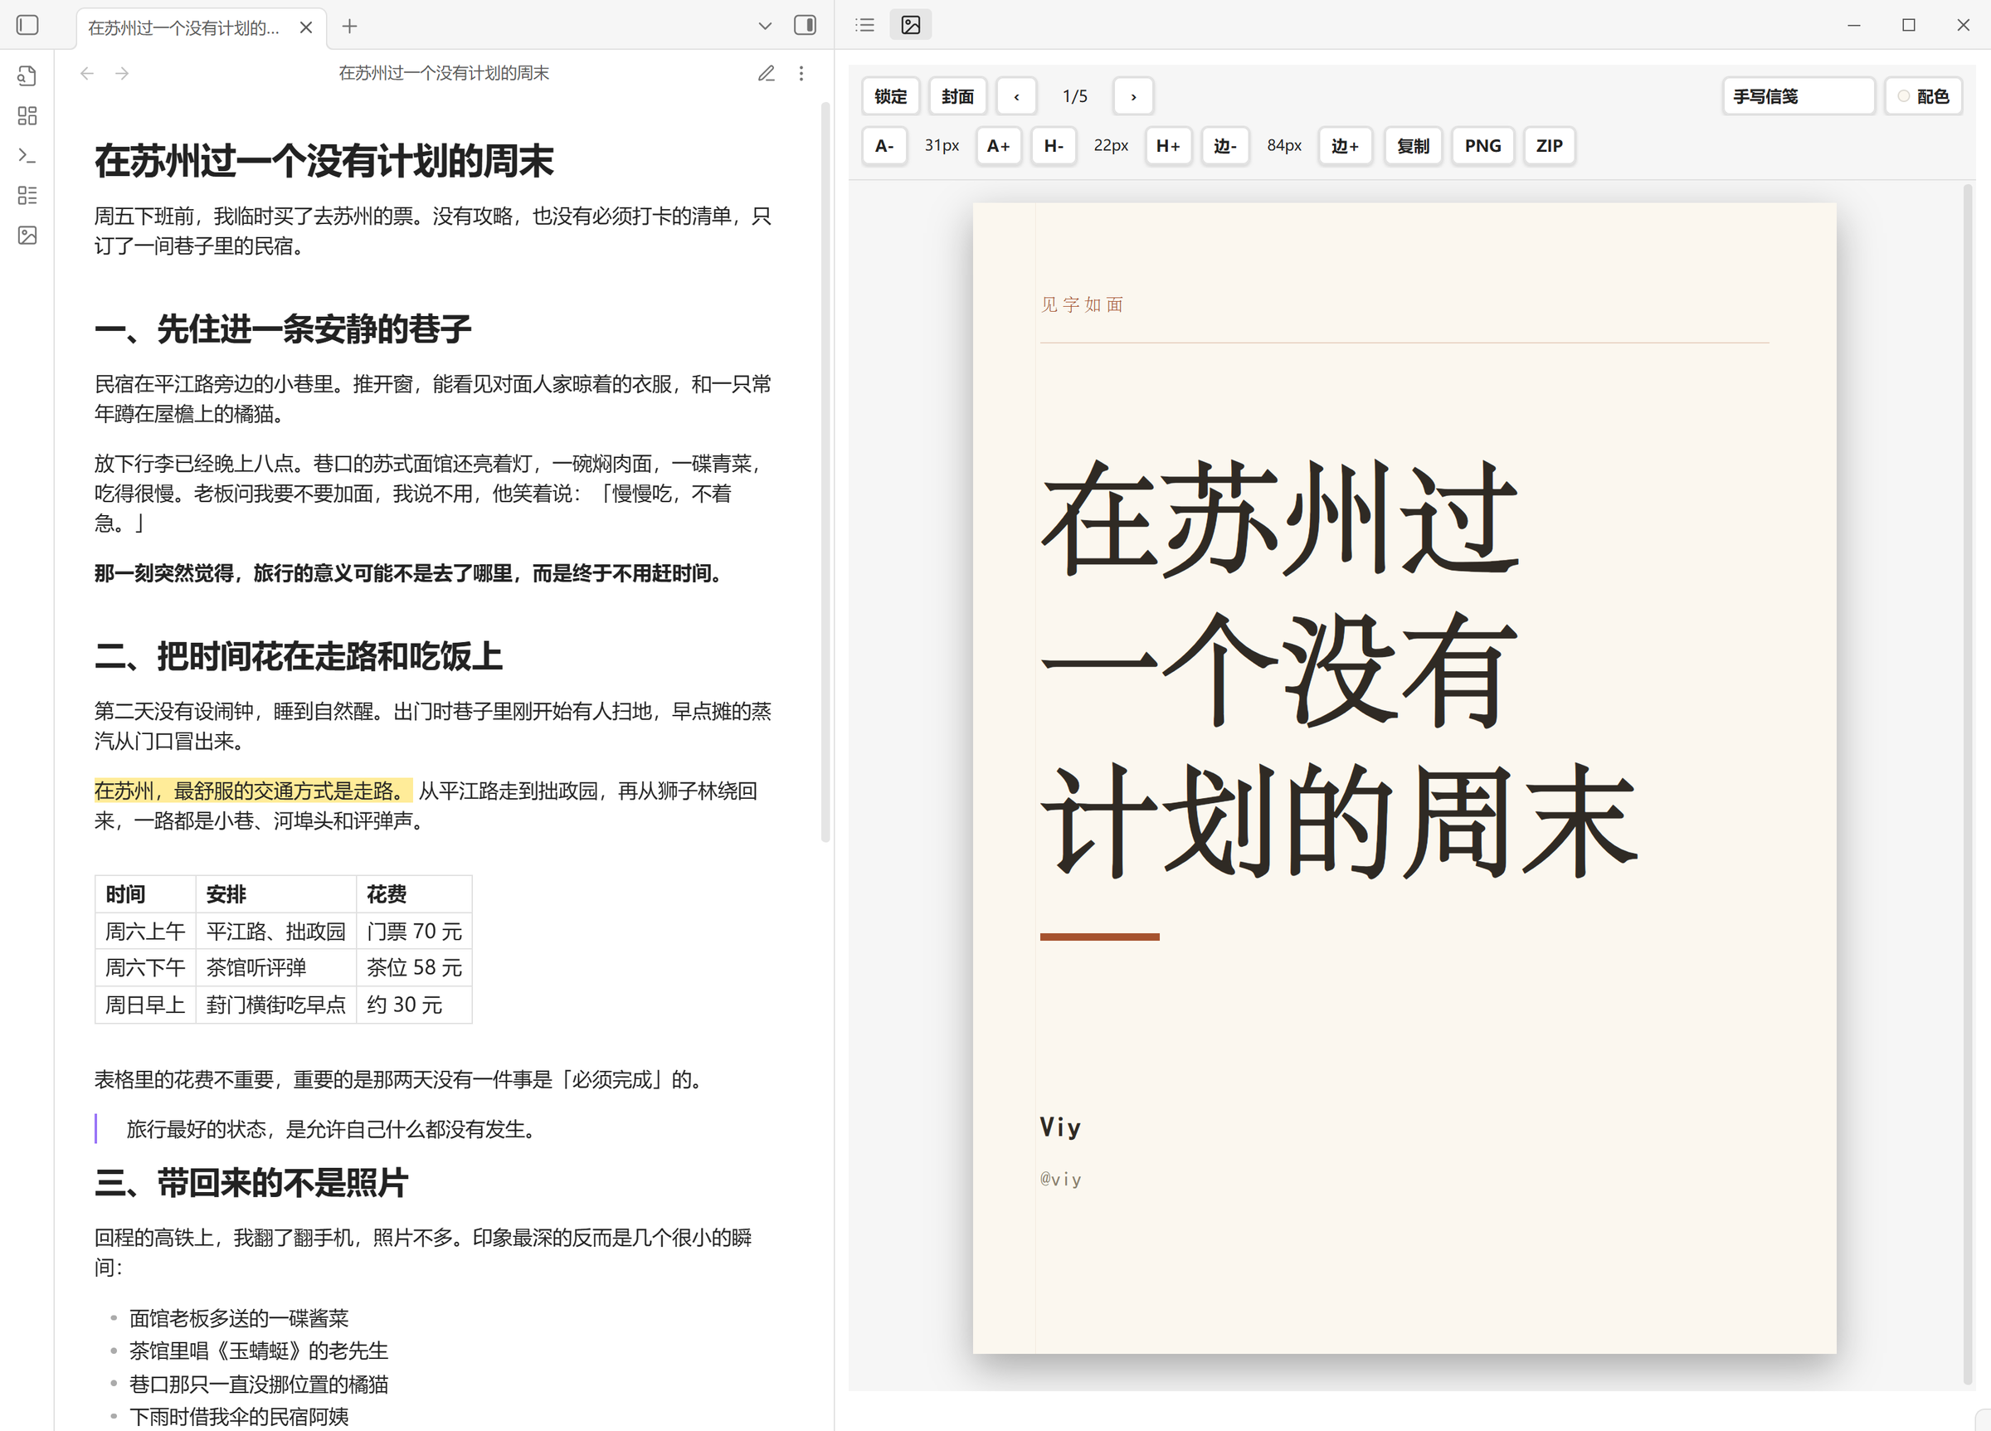Click the note editor scrollbar
The image size is (1991, 1431).
(825, 472)
